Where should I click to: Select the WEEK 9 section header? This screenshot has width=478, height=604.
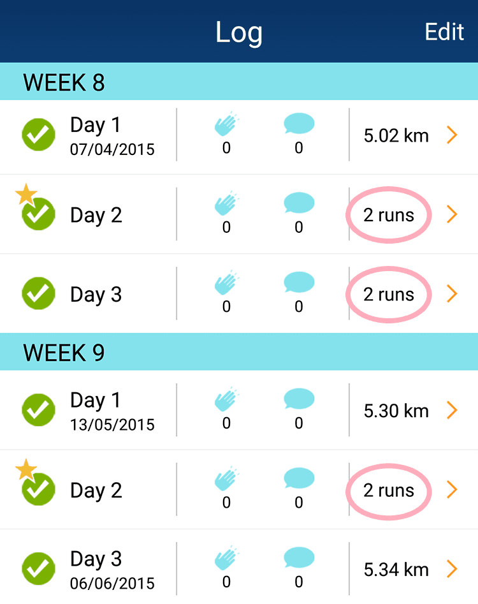coord(64,352)
